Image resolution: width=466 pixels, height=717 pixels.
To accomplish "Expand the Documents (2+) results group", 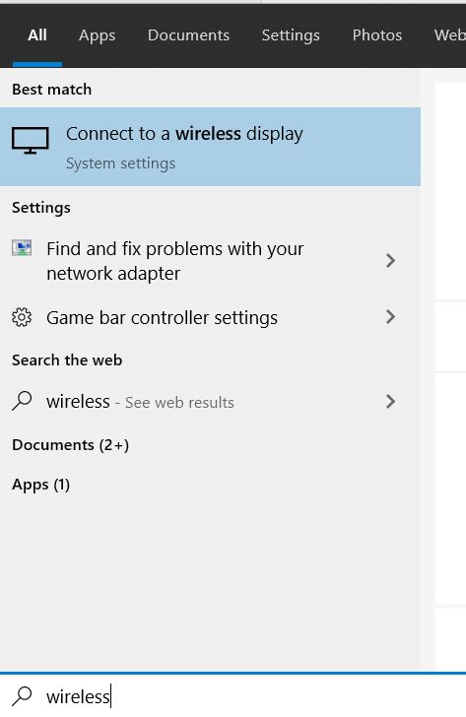I will [70, 445].
